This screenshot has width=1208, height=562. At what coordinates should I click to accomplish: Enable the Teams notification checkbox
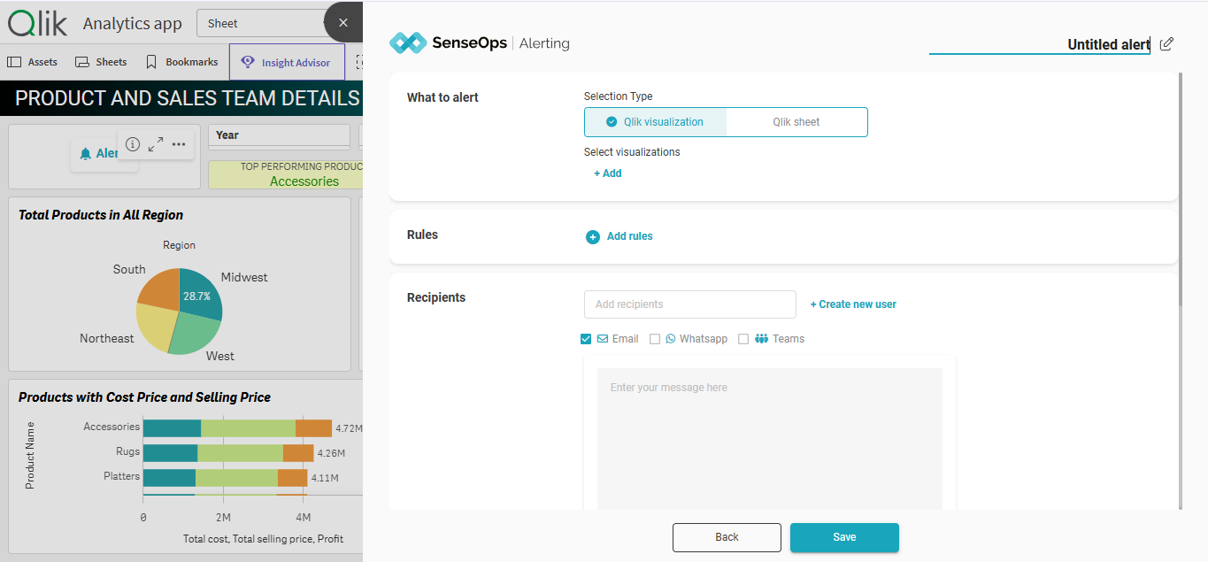pos(743,339)
